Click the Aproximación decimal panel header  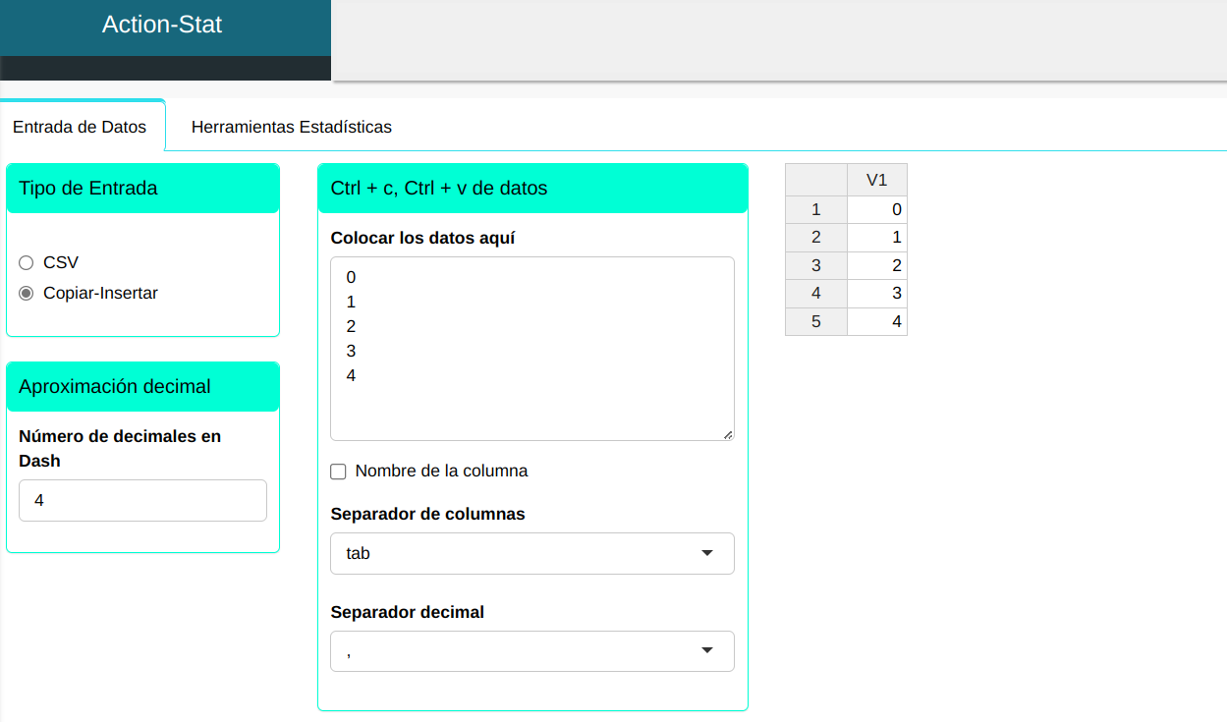[x=142, y=387]
